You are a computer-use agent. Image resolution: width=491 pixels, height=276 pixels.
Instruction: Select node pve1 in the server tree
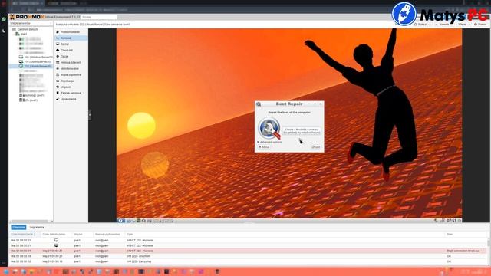pyautogui.click(x=24, y=34)
